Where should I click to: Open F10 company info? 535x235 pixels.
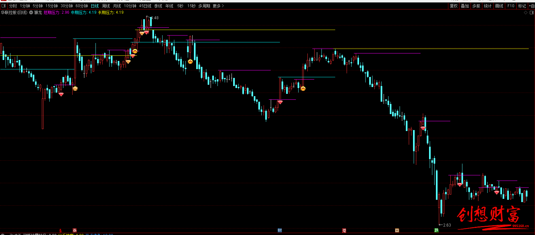511,6
